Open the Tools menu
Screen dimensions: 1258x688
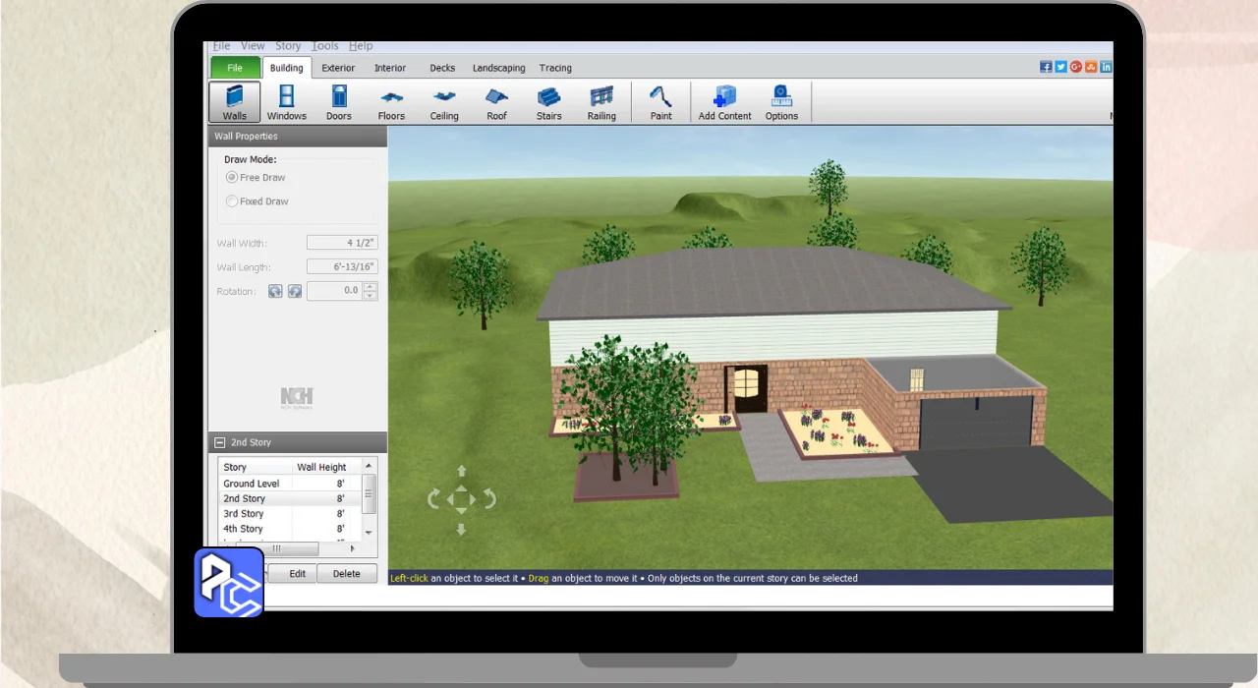(325, 46)
